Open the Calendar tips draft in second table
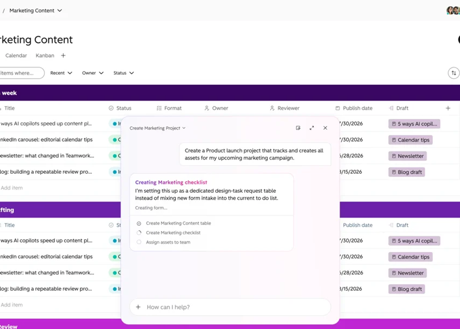Viewport: 460px width, 329px height. click(x=410, y=257)
